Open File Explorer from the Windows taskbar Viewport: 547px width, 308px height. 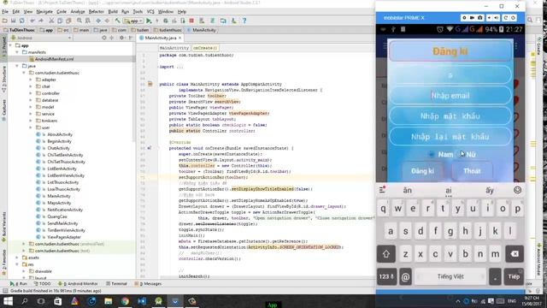[x=109, y=301]
